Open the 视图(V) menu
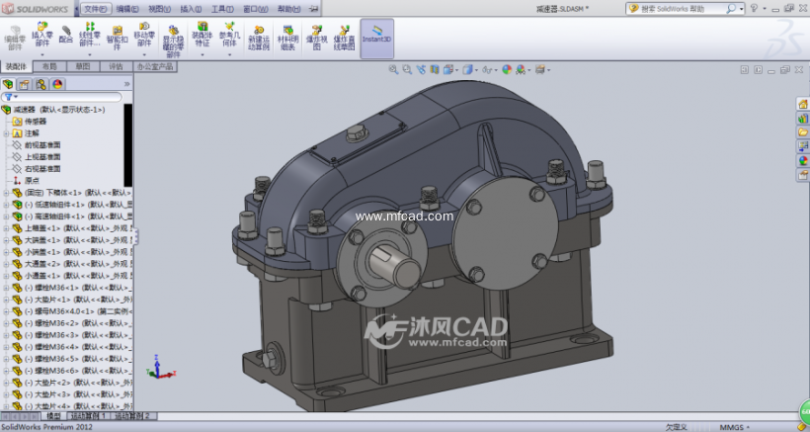 (x=159, y=9)
